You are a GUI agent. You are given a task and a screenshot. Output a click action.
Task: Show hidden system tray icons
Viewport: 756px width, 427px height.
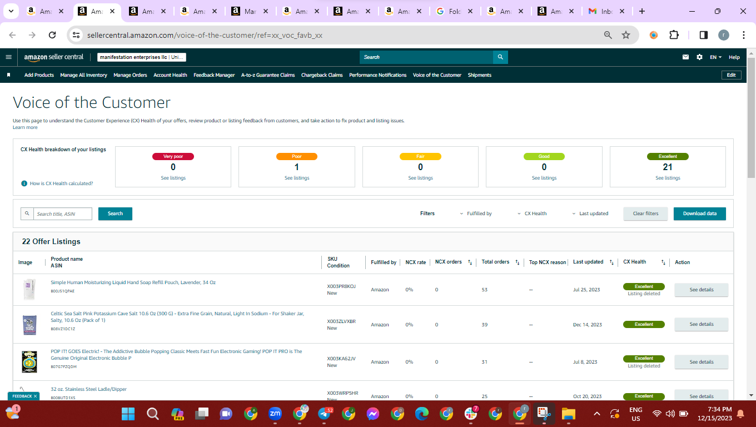point(597,414)
